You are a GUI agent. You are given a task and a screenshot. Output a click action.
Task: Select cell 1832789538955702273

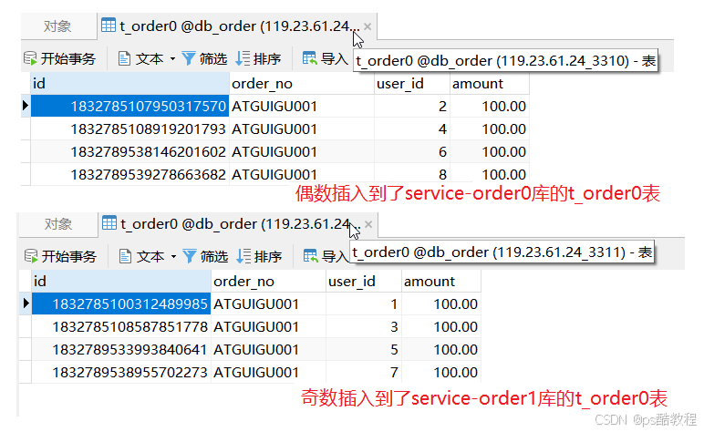(121, 373)
